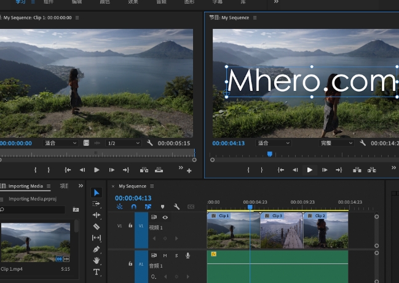Expand project panel tab overflow chevrons
The image size is (399, 283).
[x=81, y=186]
